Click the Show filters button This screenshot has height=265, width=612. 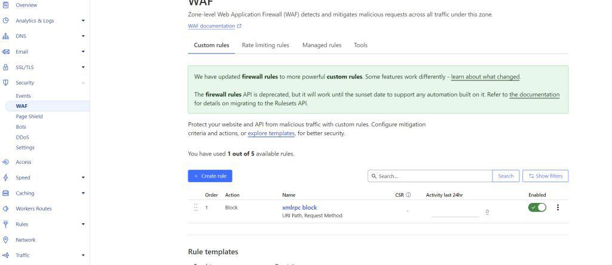coord(545,176)
